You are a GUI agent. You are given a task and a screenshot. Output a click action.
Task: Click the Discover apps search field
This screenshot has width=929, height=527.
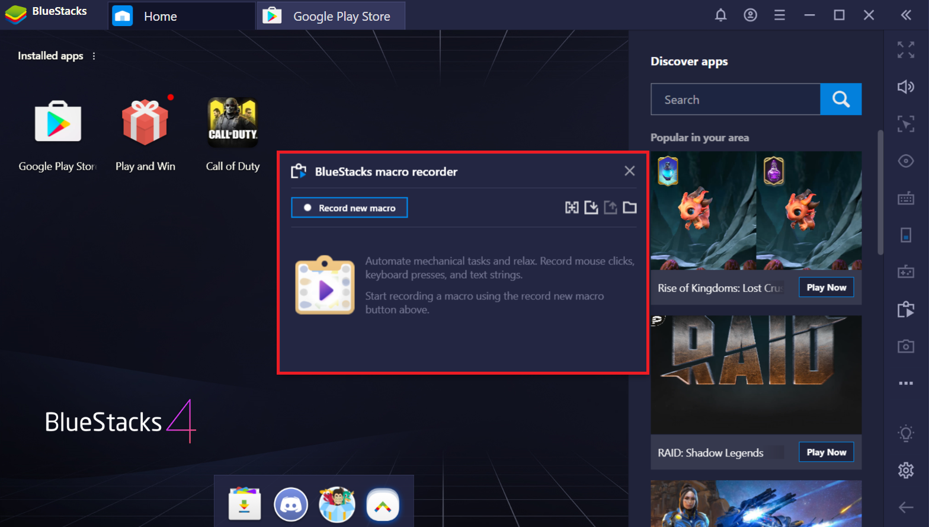(735, 99)
